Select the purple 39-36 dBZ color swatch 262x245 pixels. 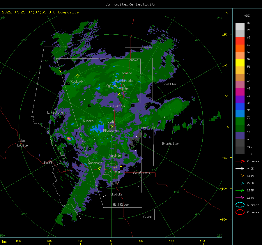tap(240, 99)
